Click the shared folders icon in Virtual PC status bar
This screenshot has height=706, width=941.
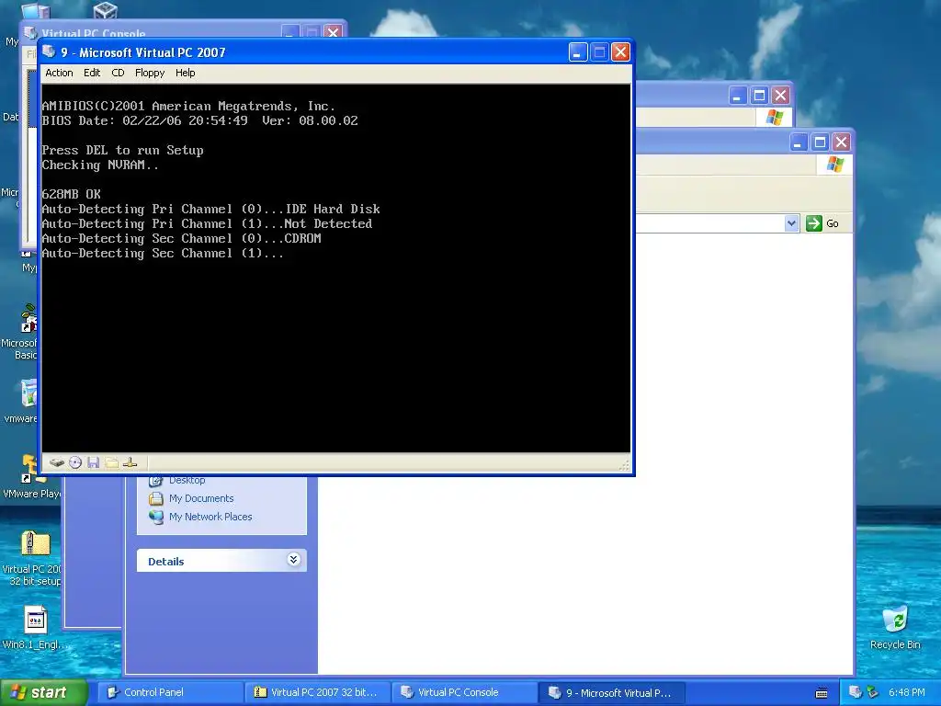coord(111,462)
